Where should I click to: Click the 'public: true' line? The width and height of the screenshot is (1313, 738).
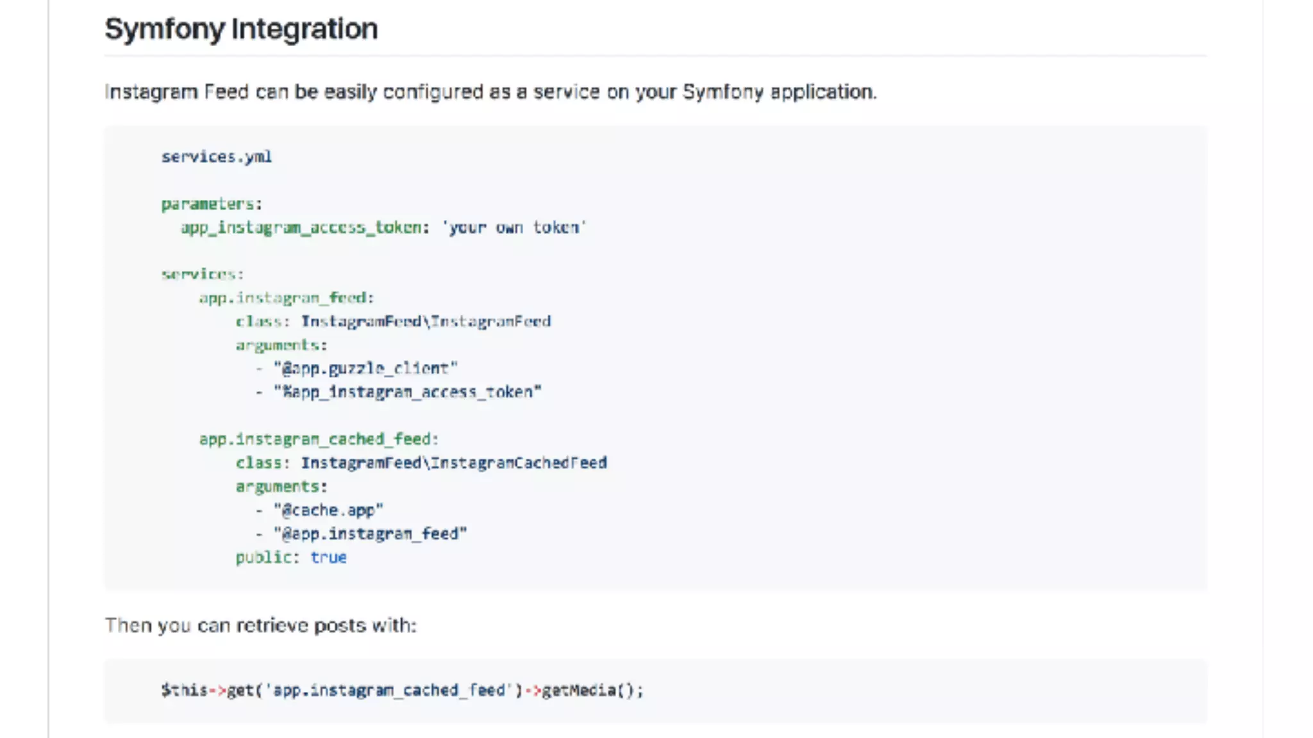point(291,557)
